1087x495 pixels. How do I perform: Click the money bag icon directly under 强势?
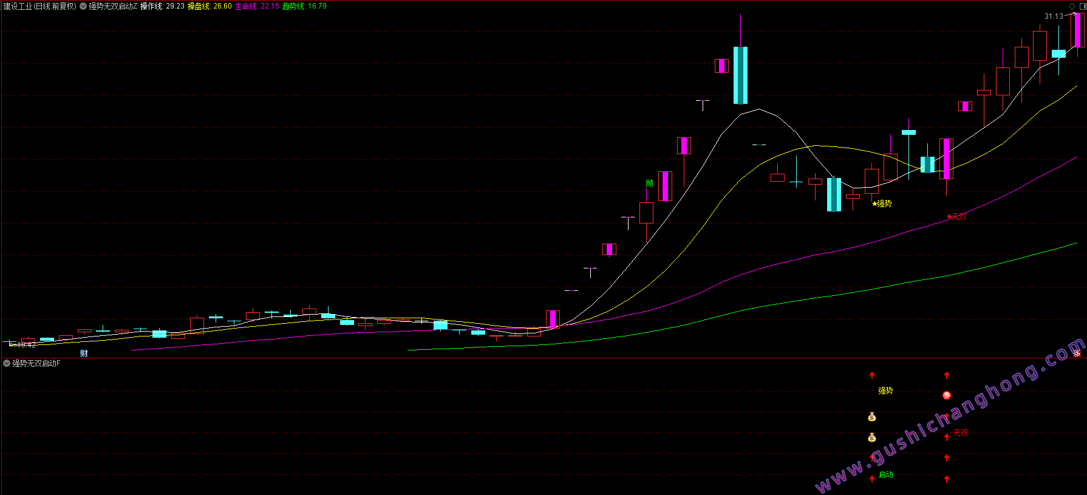click(872, 417)
